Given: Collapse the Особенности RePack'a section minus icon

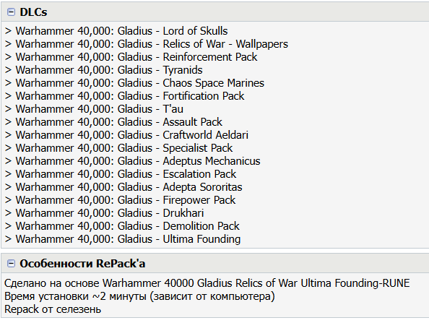Looking at the screenshot, I should pos(11,264).
